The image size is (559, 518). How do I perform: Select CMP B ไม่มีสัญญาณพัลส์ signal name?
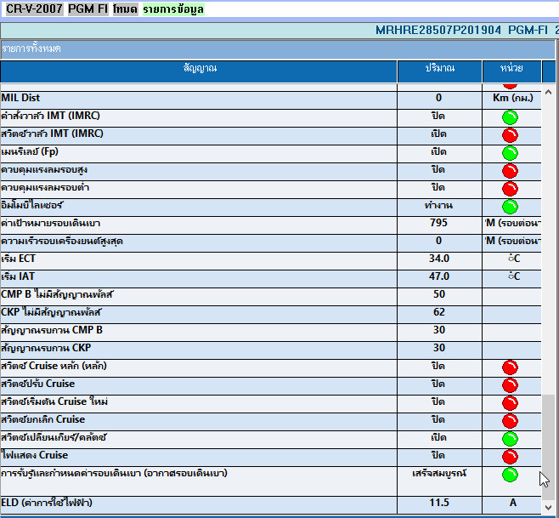pyautogui.click(x=57, y=294)
